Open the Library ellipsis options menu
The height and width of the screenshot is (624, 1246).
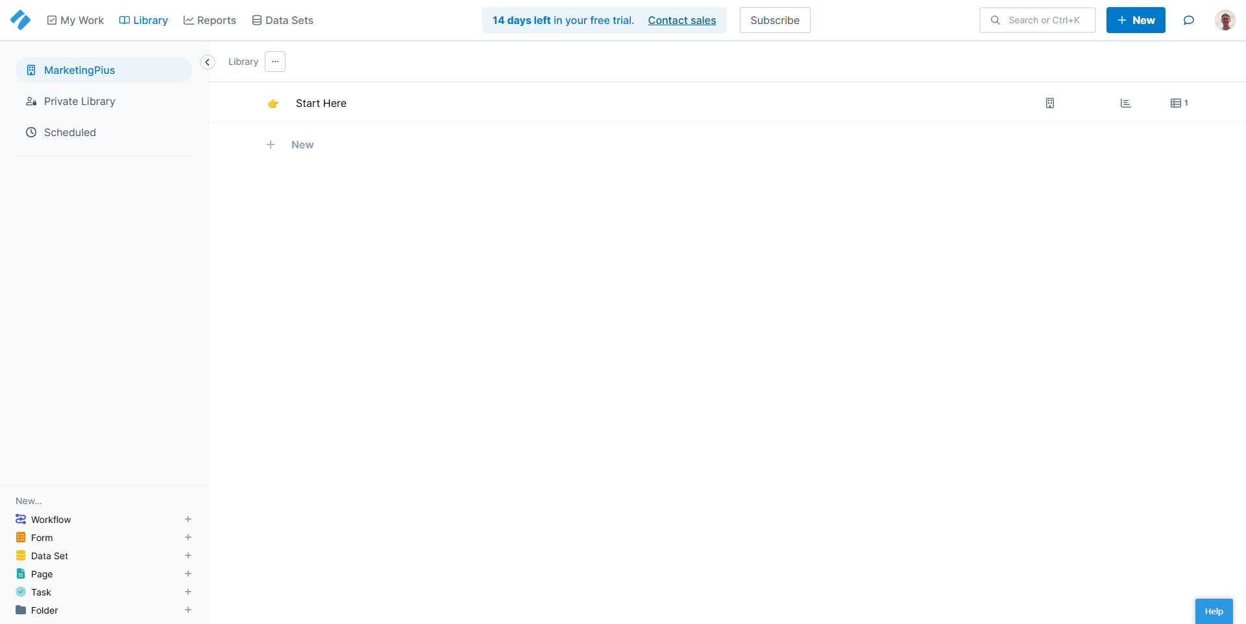[275, 62]
